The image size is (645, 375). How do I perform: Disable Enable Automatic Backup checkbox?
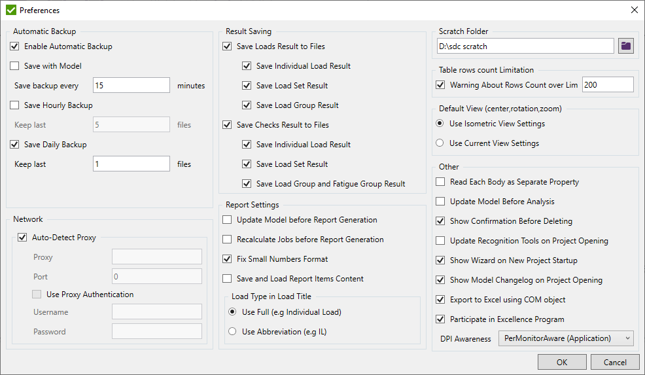(15, 46)
